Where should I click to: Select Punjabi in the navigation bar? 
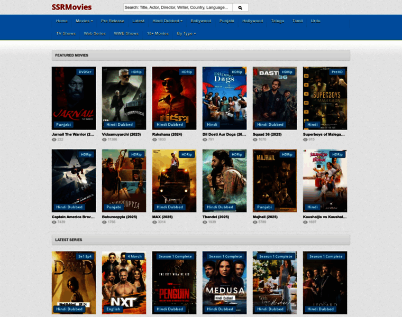[x=226, y=21]
